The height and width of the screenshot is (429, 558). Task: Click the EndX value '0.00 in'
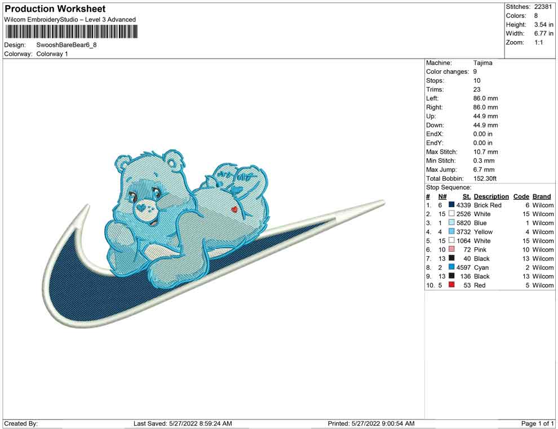coord(483,134)
